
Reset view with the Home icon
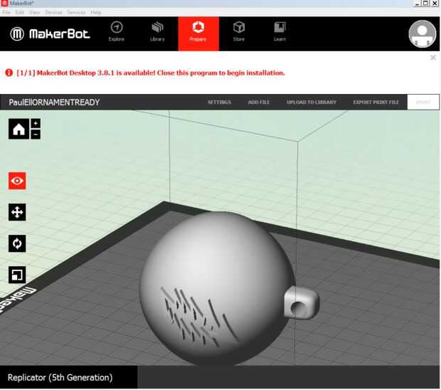(18, 129)
